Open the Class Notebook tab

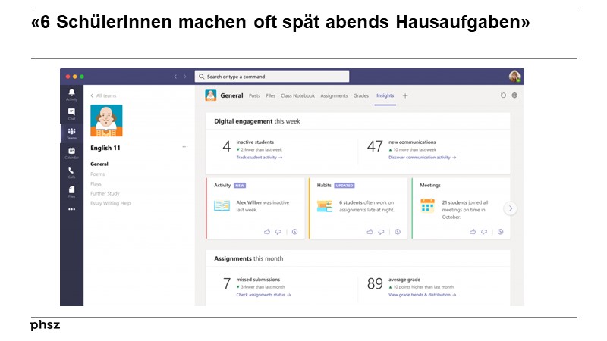pyautogui.click(x=297, y=96)
